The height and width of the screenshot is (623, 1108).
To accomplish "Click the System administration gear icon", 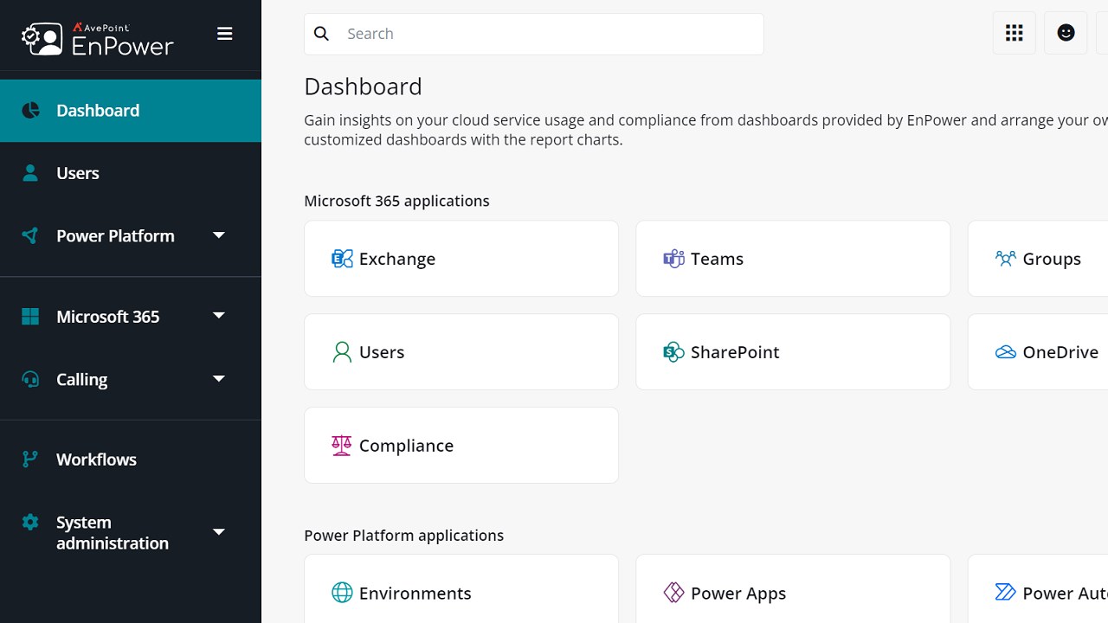I will (30, 522).
